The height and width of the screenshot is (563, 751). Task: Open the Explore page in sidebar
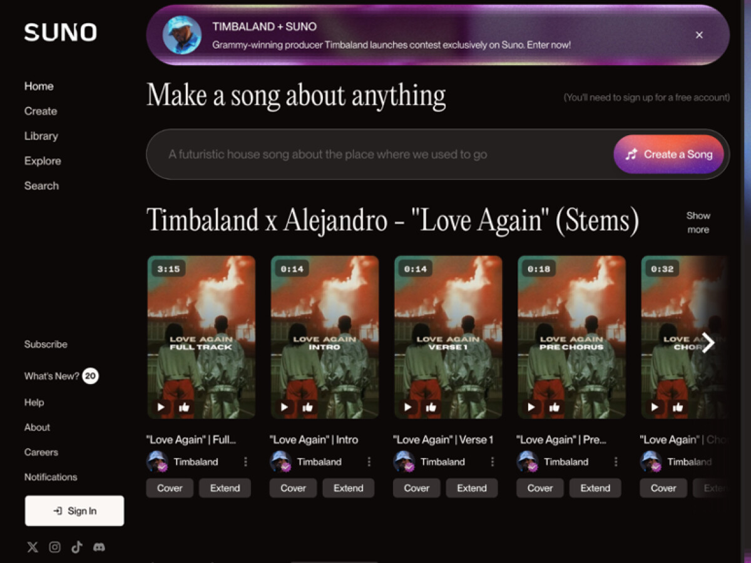(43, 161)
